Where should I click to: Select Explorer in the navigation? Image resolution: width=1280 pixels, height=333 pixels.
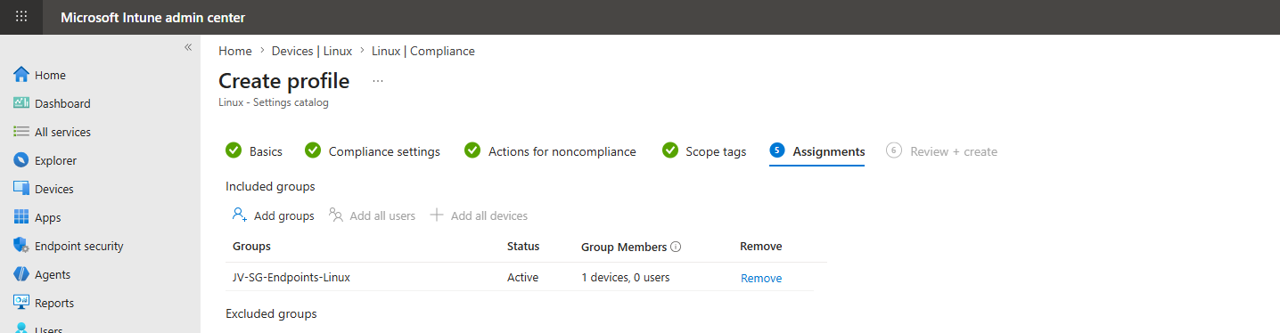coord(55,161)
